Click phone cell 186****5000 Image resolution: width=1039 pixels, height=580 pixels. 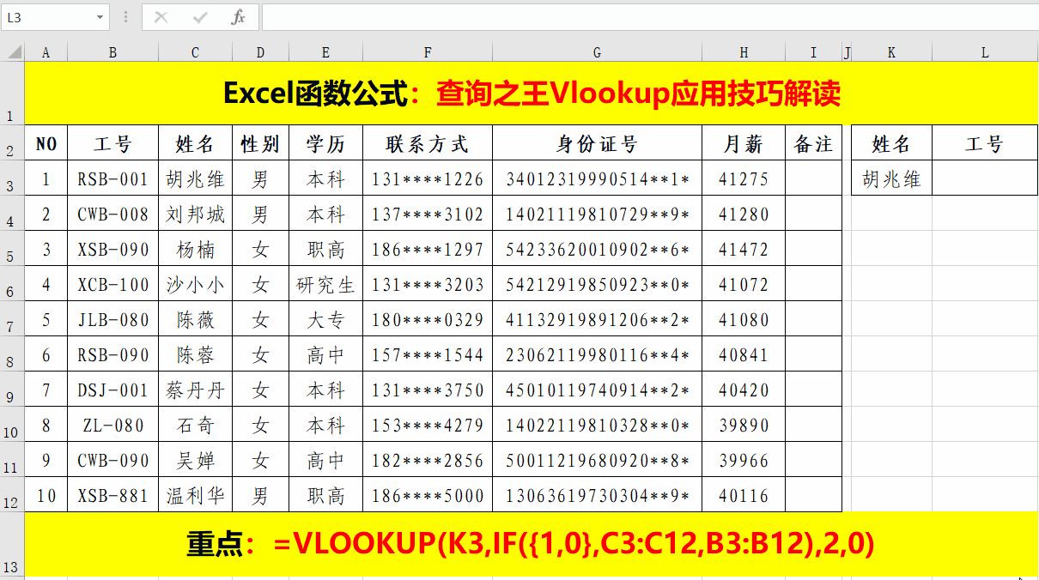tap(428, 495)
